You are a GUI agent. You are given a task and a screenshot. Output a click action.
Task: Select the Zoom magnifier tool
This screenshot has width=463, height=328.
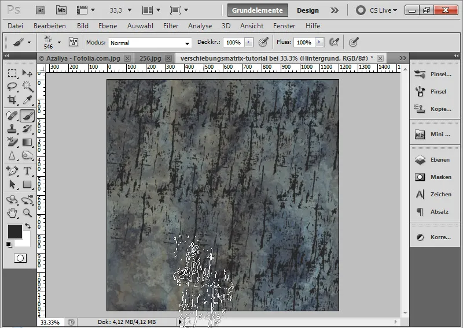click(x=27, y=213)
